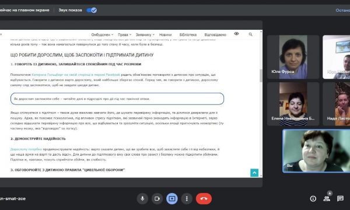This screenshot has width=350, height=210.
Task: Expand the Права dropdown menu
Action: click(x=125, y=34)
